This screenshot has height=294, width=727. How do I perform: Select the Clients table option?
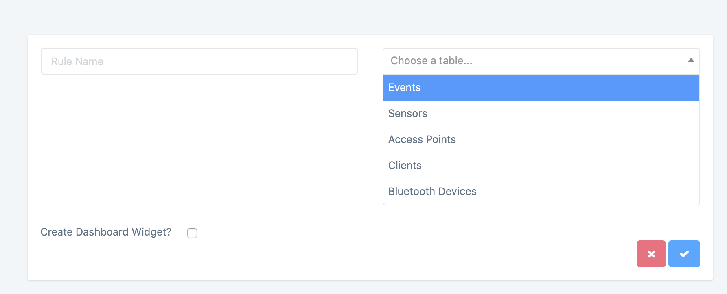pyautogui.click(x=405, y=166)
